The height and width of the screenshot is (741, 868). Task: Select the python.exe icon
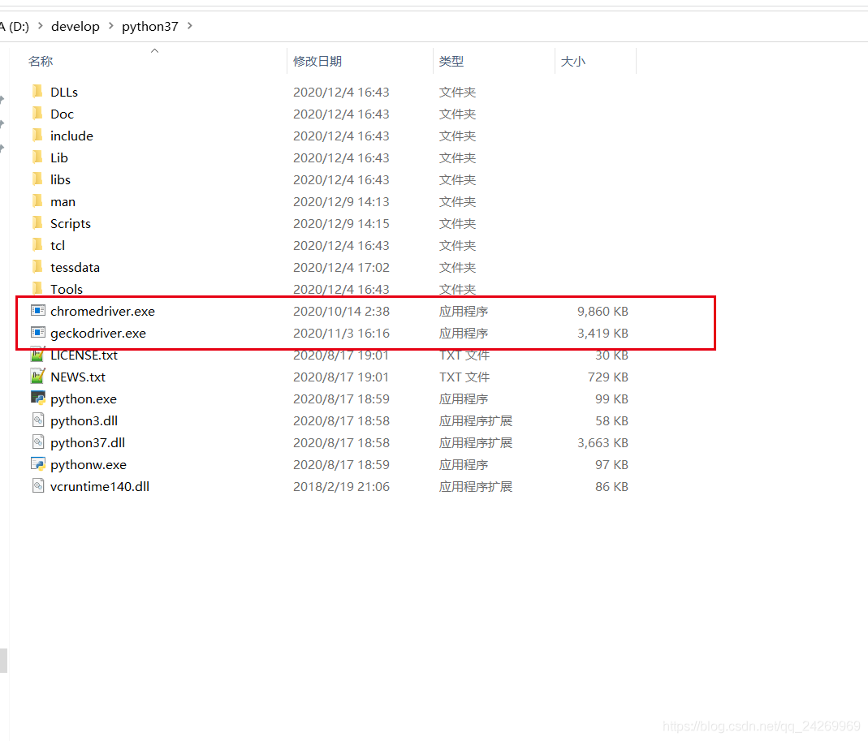pos(38,399)
